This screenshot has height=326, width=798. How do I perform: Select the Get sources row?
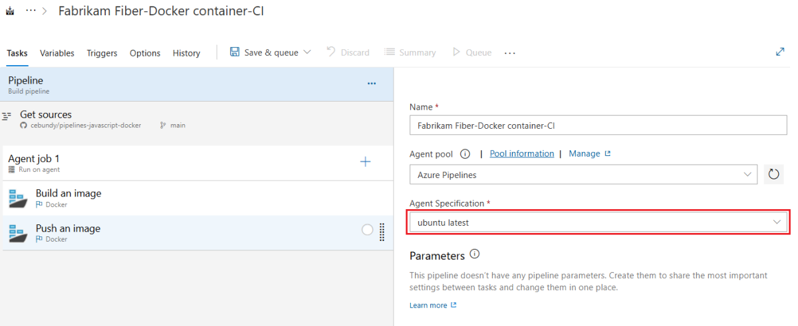point(198,119)
